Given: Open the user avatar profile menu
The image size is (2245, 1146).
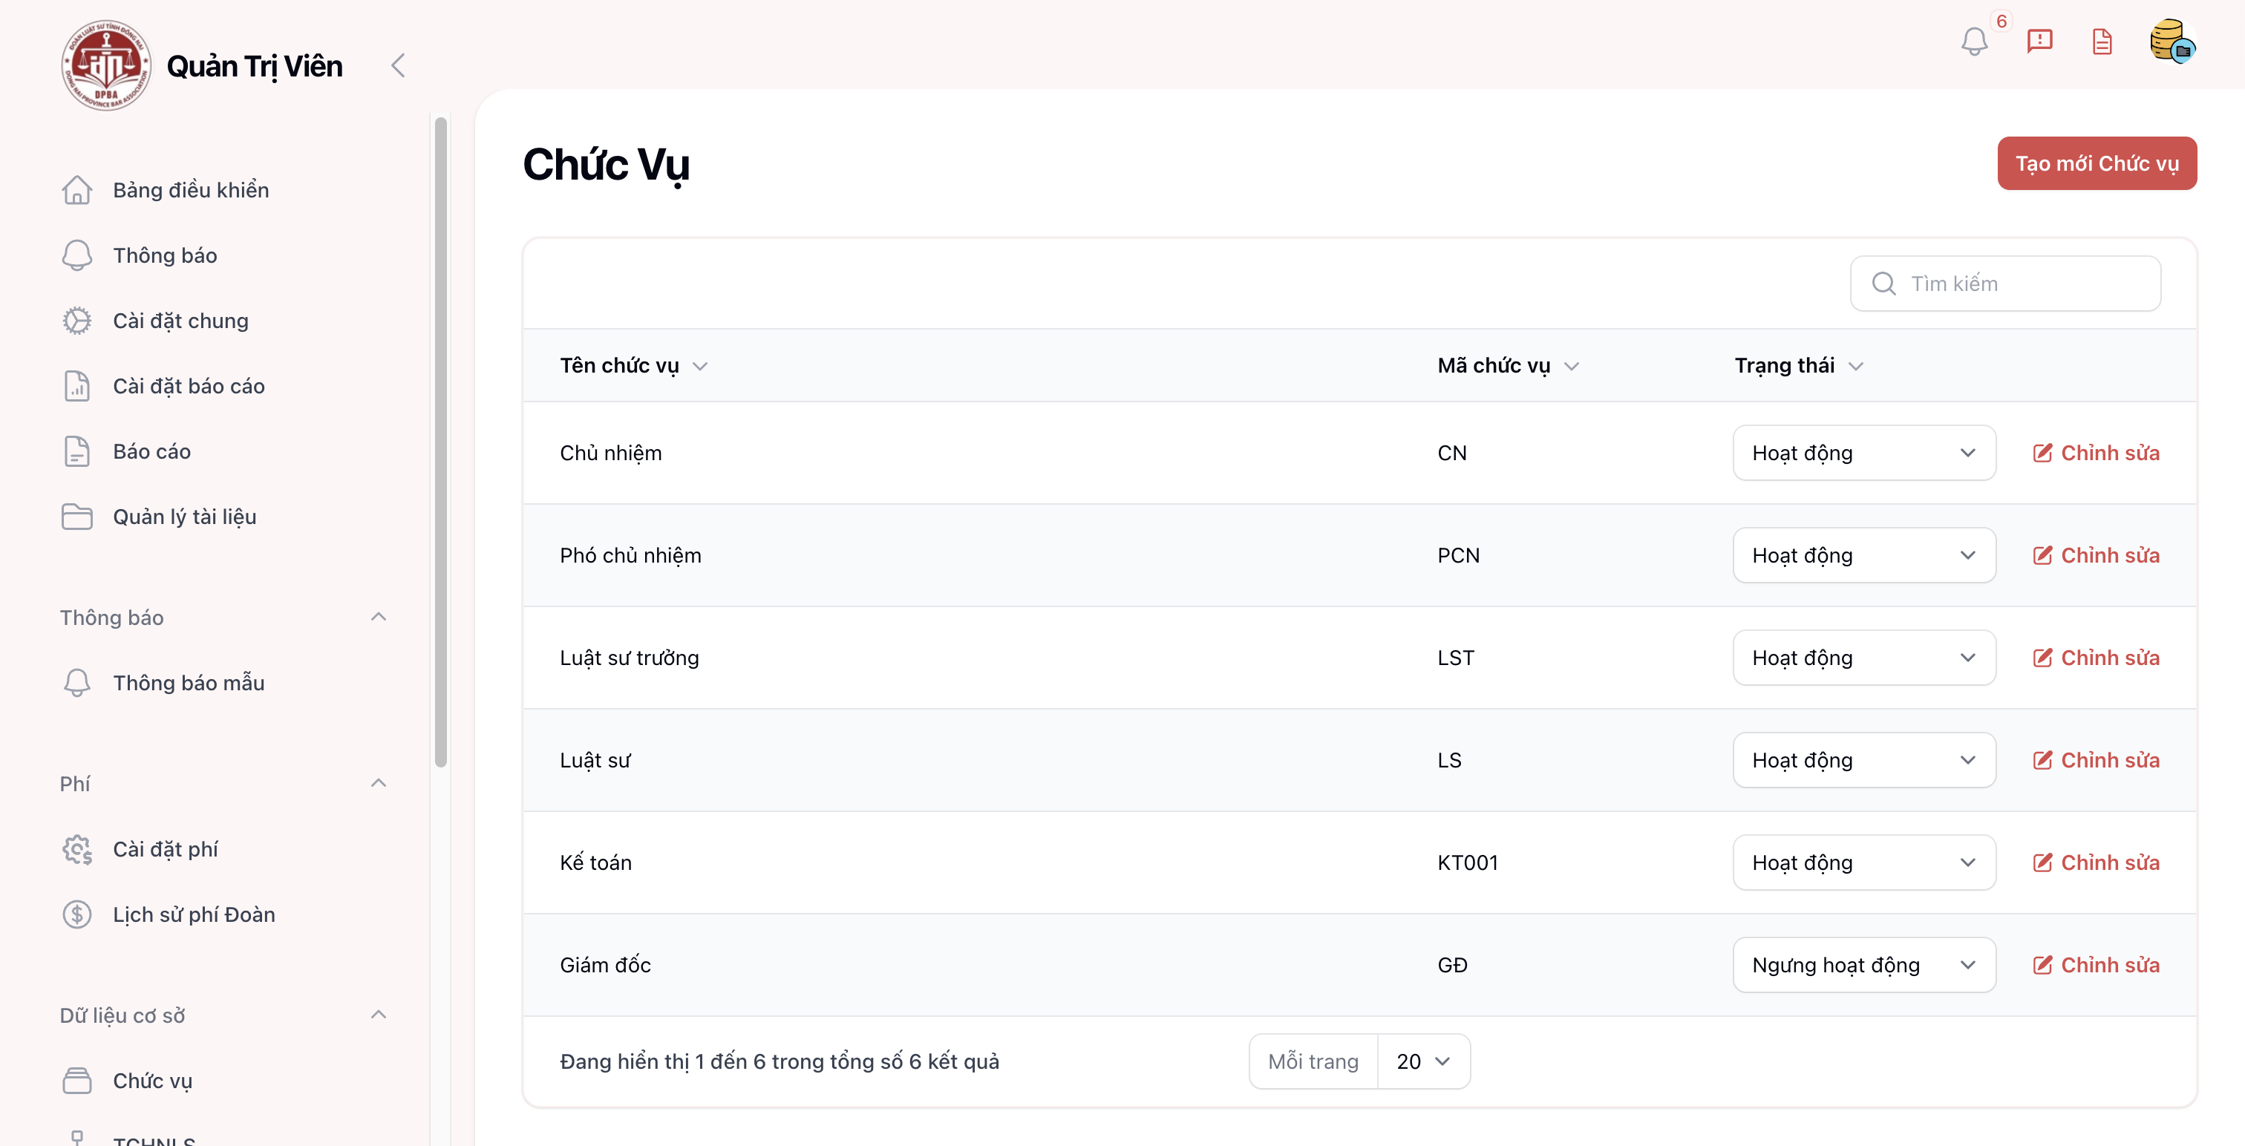Looking at the screenshot, I should (2171, 41).
